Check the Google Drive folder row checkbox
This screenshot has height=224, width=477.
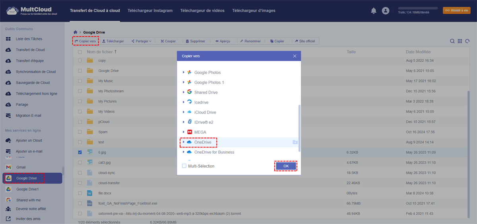tap(80, 71)
